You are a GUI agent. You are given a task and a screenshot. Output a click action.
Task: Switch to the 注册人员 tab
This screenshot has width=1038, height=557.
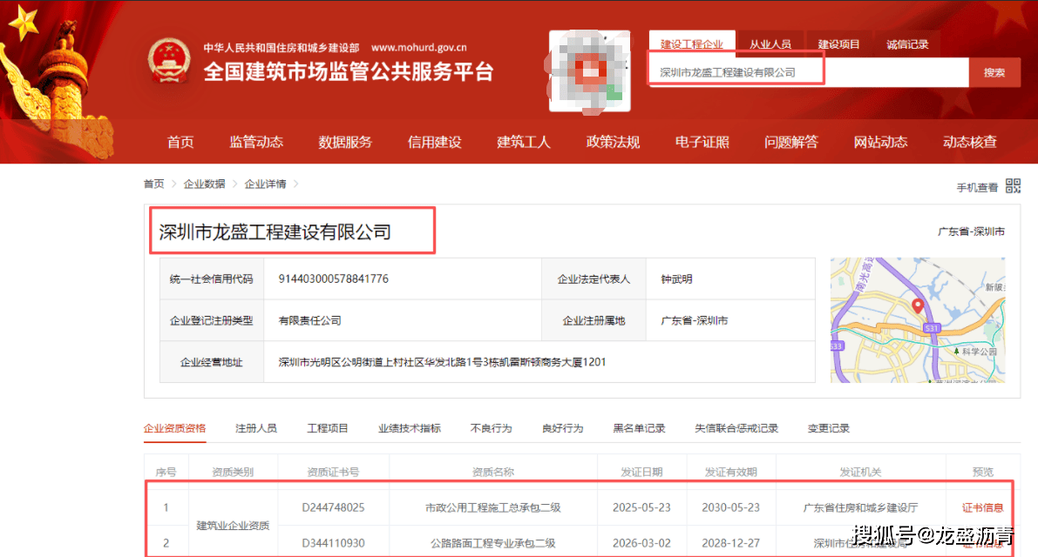[256, 428]
